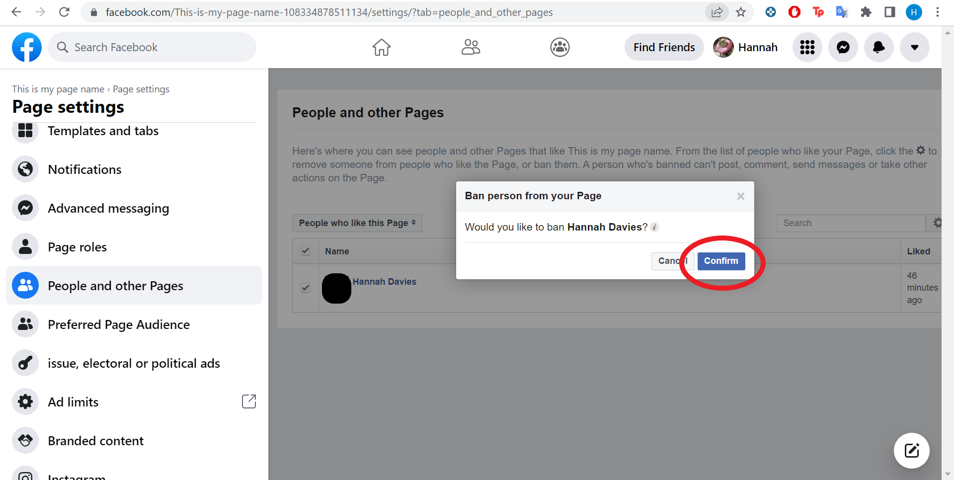Click the people Search field

click(x=851, y=223)
